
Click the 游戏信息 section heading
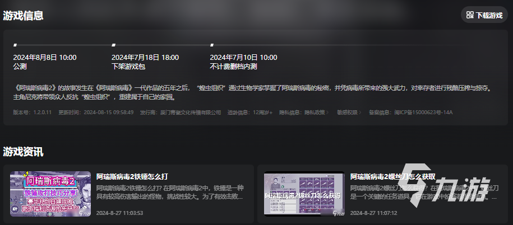click(23, 15)
